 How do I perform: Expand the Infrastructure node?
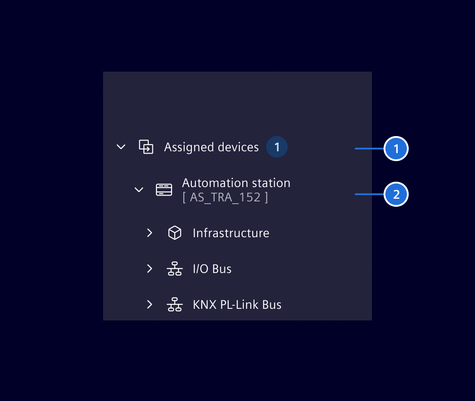click(x=150, y=233)
